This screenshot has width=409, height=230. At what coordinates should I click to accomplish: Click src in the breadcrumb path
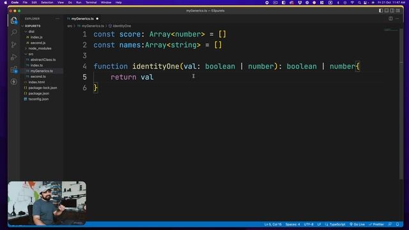pyautogui.click(x=70, y=26)
